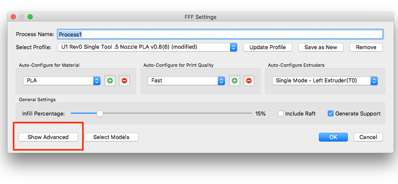Screen dimensions: 398x184
Task: Choose extruder from Single Mode dropdown
Action: (x=325, y=81)
